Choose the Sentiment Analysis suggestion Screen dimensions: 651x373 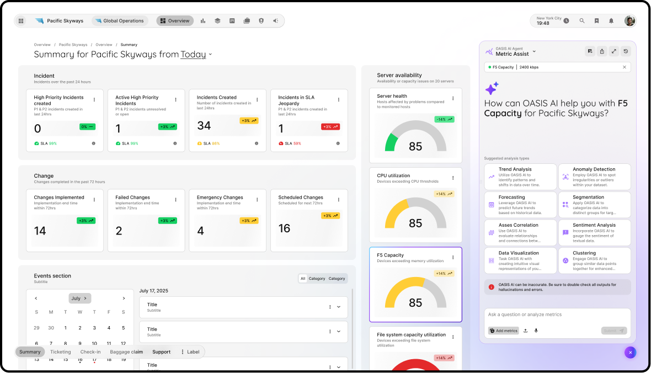pos(595,233)
